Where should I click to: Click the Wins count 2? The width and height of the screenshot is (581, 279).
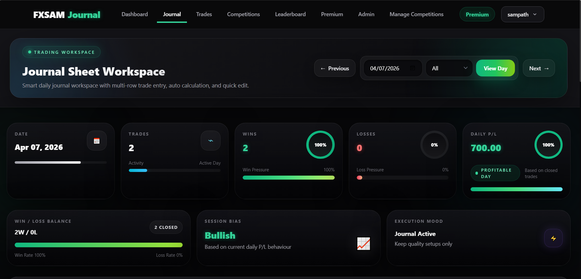tap(245, 148)
